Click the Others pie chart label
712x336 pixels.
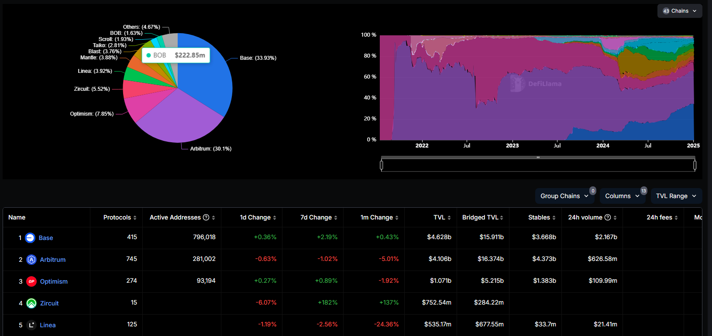[x=141, y=27]
